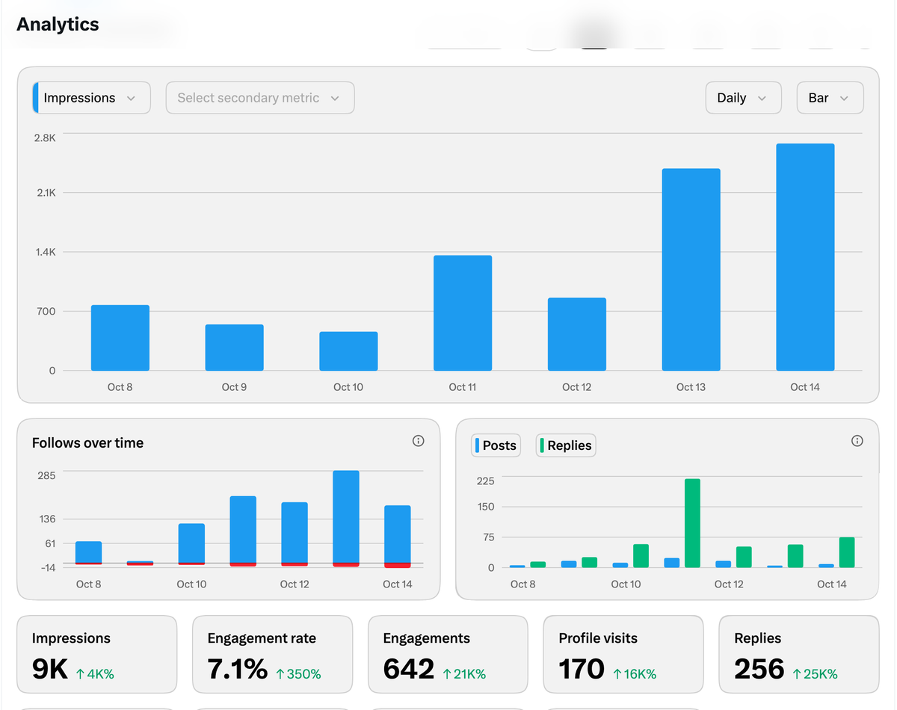Click the info icon in the Posts and Replies chart
The height and width of the screenshot is (710, 897).
point(857,441)
